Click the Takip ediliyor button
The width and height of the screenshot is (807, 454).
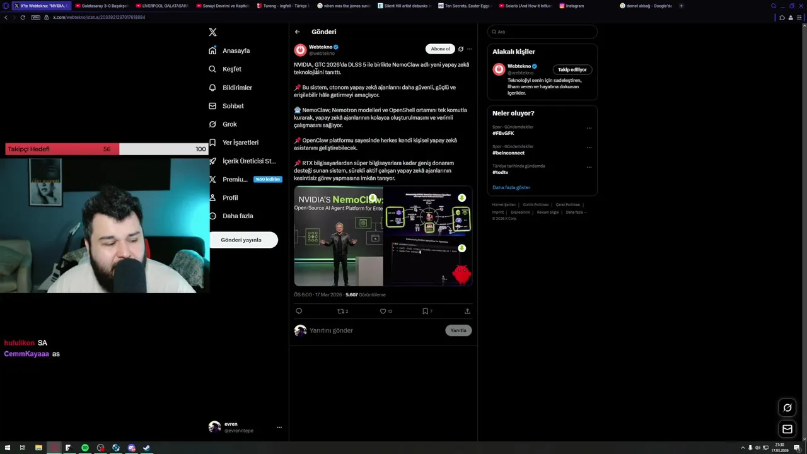tap(572, 69)
